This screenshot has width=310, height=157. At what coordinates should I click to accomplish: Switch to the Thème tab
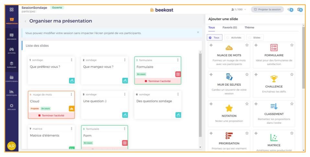point(249,27)
